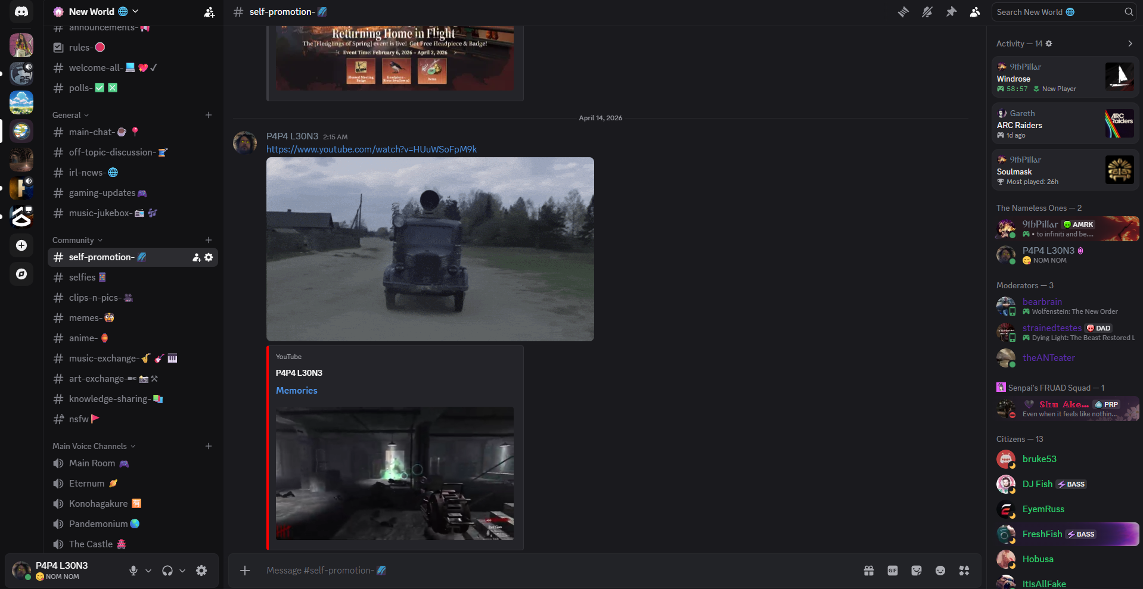This screenshot has height=589, width=1143.
Task: Open the sticker picker
Action: [917, 571]
